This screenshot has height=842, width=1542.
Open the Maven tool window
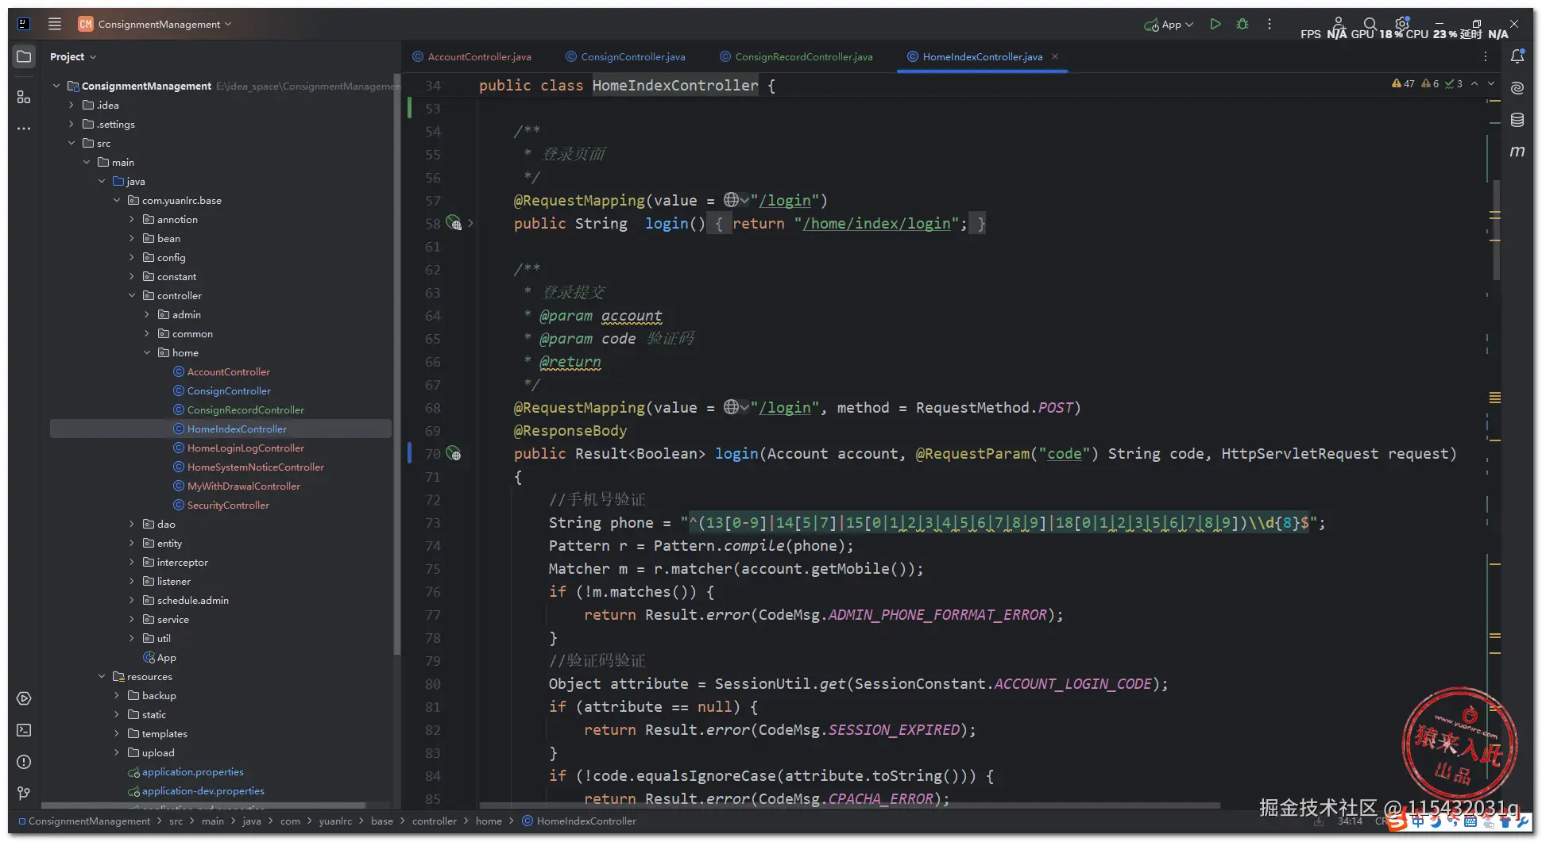[1517, 152]
